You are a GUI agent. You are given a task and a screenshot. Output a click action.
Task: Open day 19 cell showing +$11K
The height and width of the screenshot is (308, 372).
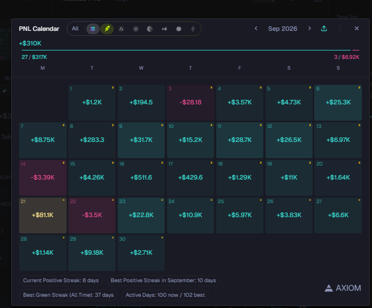[x=289, y=178]
